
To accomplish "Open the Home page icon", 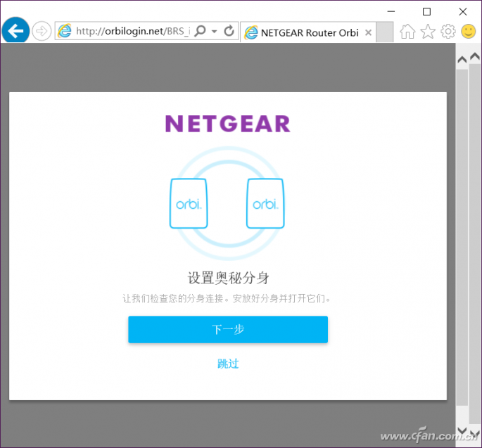I will (407, 32).
